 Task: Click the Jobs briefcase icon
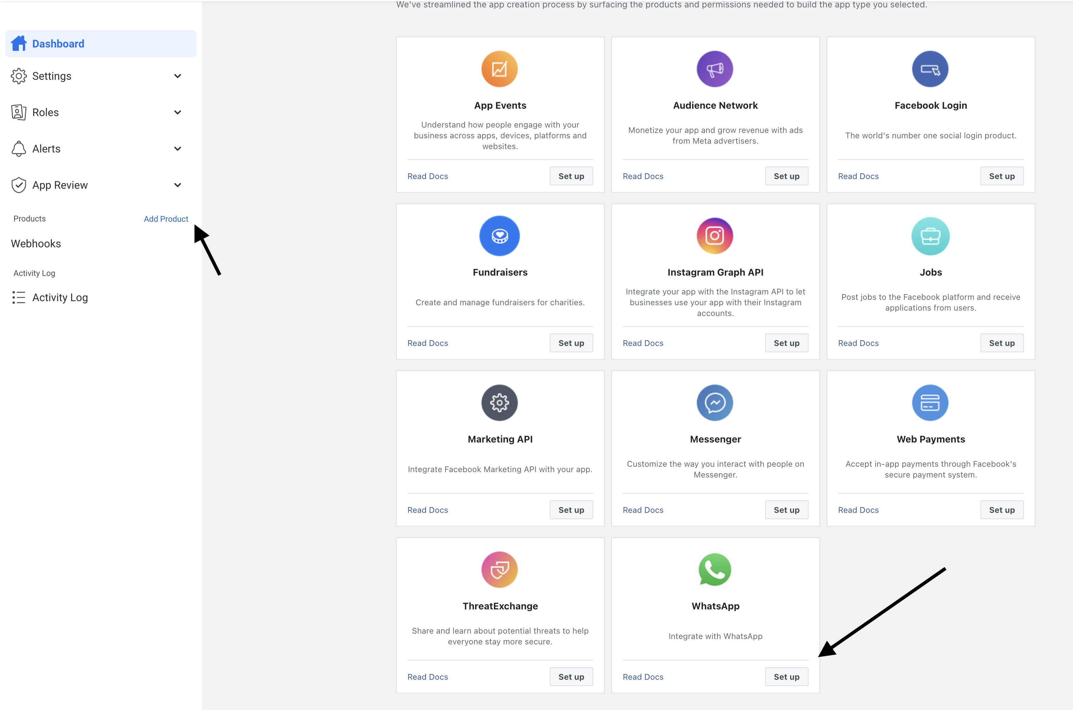pyautogui.click(x=930, y=236)
